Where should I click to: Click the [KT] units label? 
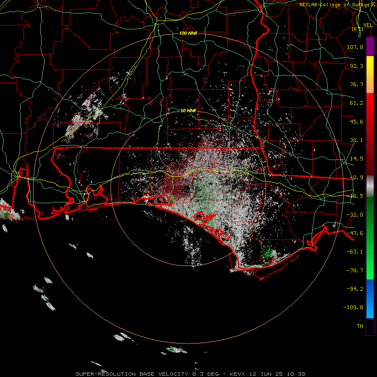click(x=358, y=29)
